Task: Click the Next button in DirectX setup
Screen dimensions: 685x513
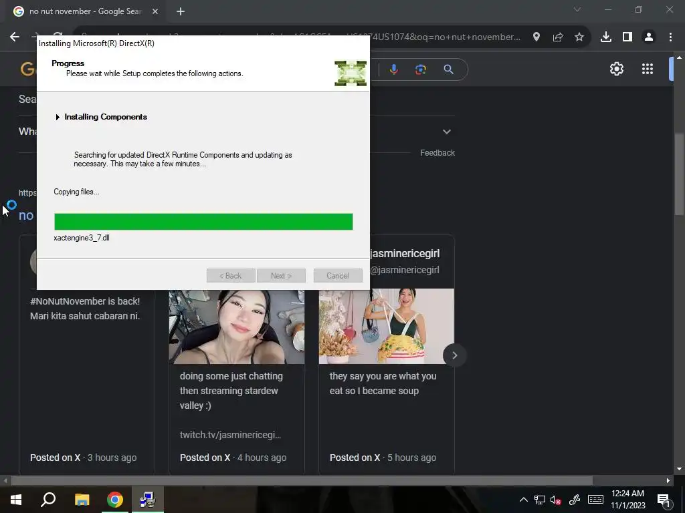Action: [281, 276]
